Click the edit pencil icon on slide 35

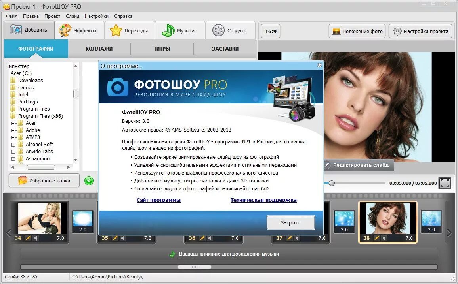[x=115, y=238]
